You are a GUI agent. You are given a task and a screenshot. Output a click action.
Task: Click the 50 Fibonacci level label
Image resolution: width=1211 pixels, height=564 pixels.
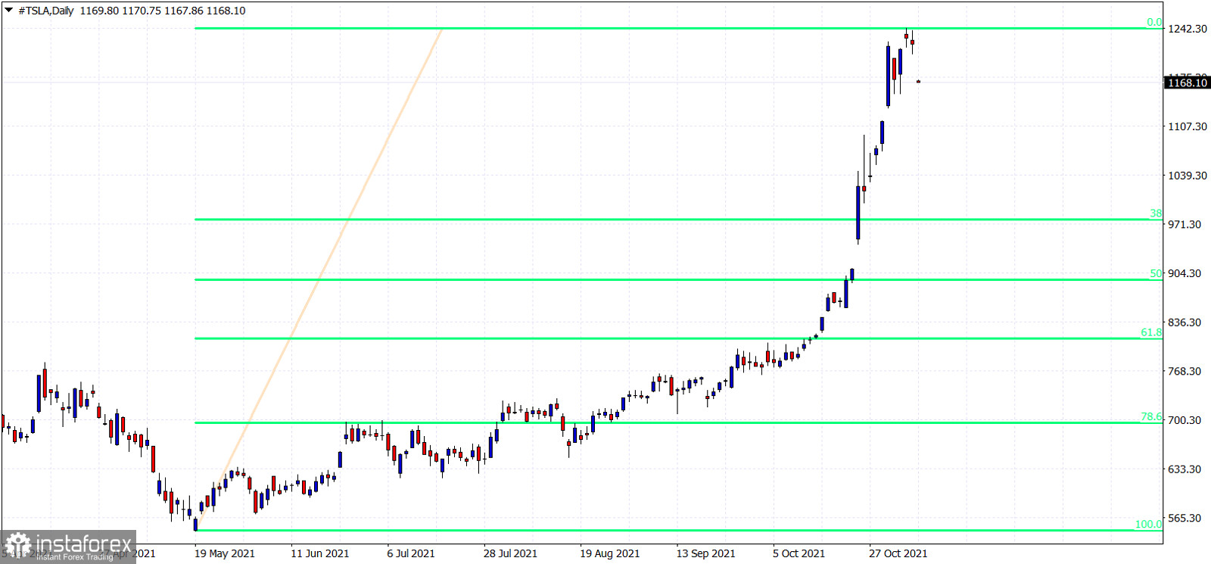tap(1156, 273)
